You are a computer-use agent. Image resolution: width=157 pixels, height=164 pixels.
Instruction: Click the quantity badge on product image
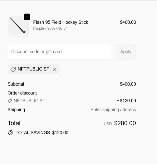coord(27,17)
